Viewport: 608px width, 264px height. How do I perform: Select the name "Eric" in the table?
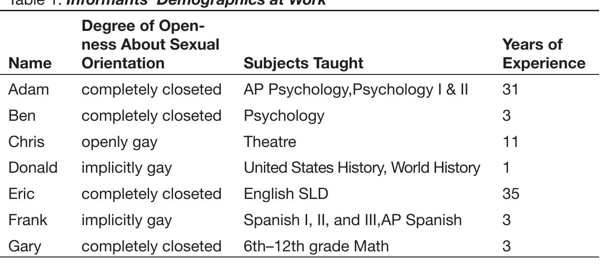[x=21, y=194]
